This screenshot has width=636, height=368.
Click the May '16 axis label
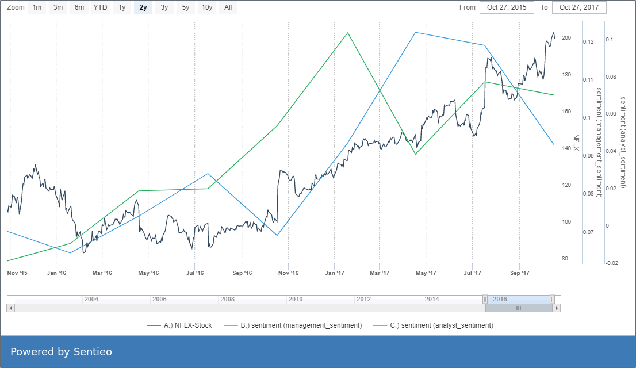pyautogui.click(x=148, y=273)
